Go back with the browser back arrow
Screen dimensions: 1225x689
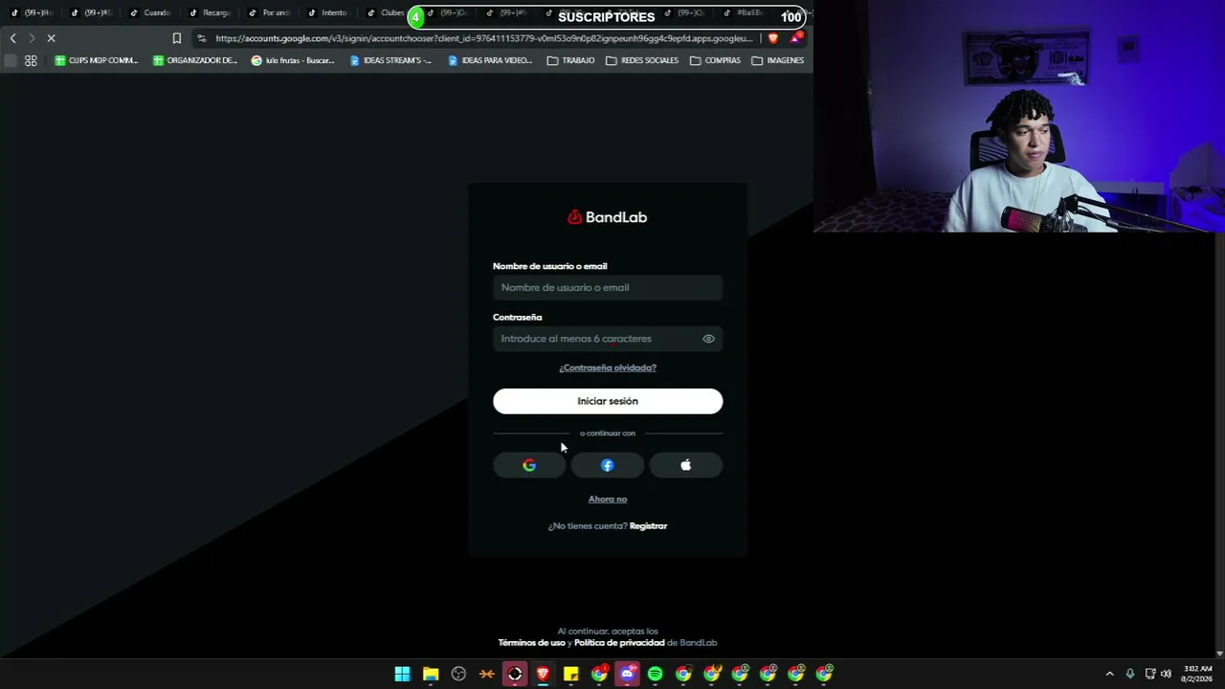tap(12, 38)
